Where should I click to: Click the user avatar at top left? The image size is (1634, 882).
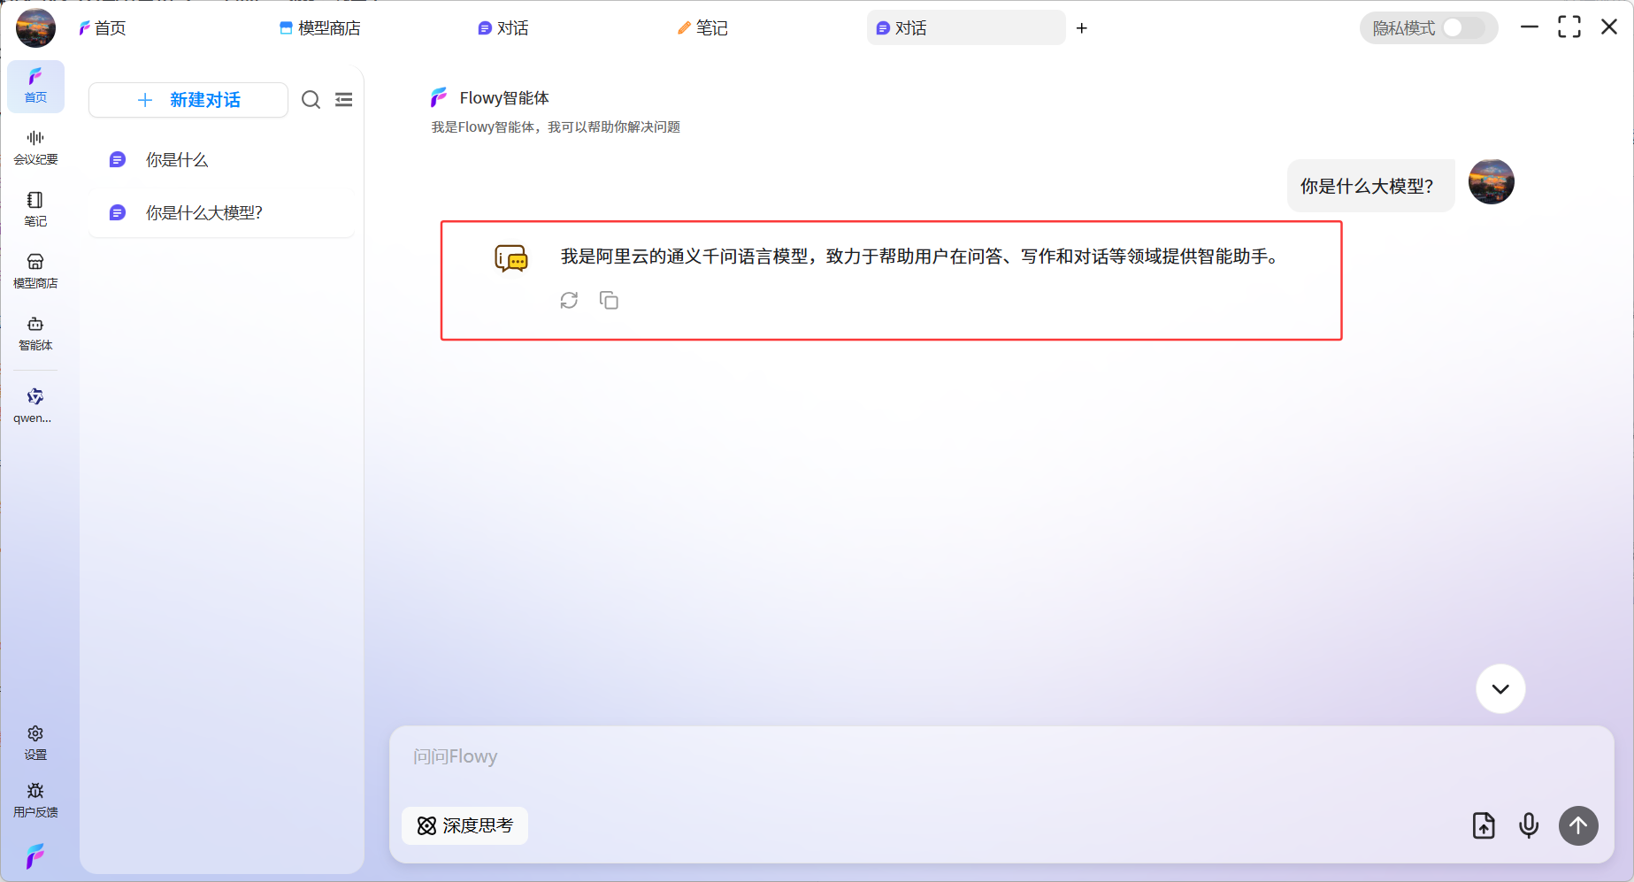coord(35,27)
